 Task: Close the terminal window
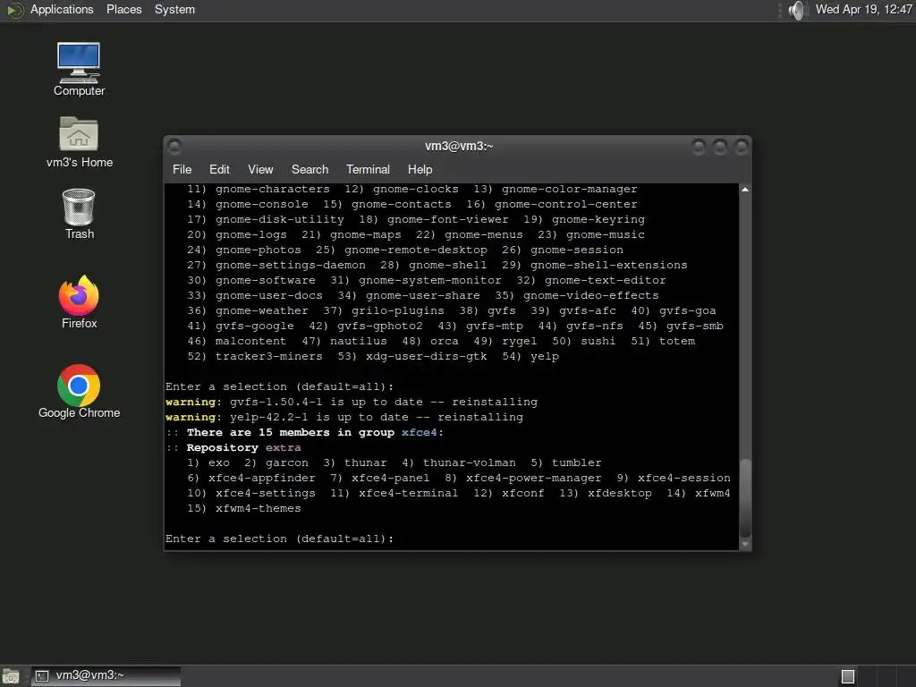click(742, 146)
